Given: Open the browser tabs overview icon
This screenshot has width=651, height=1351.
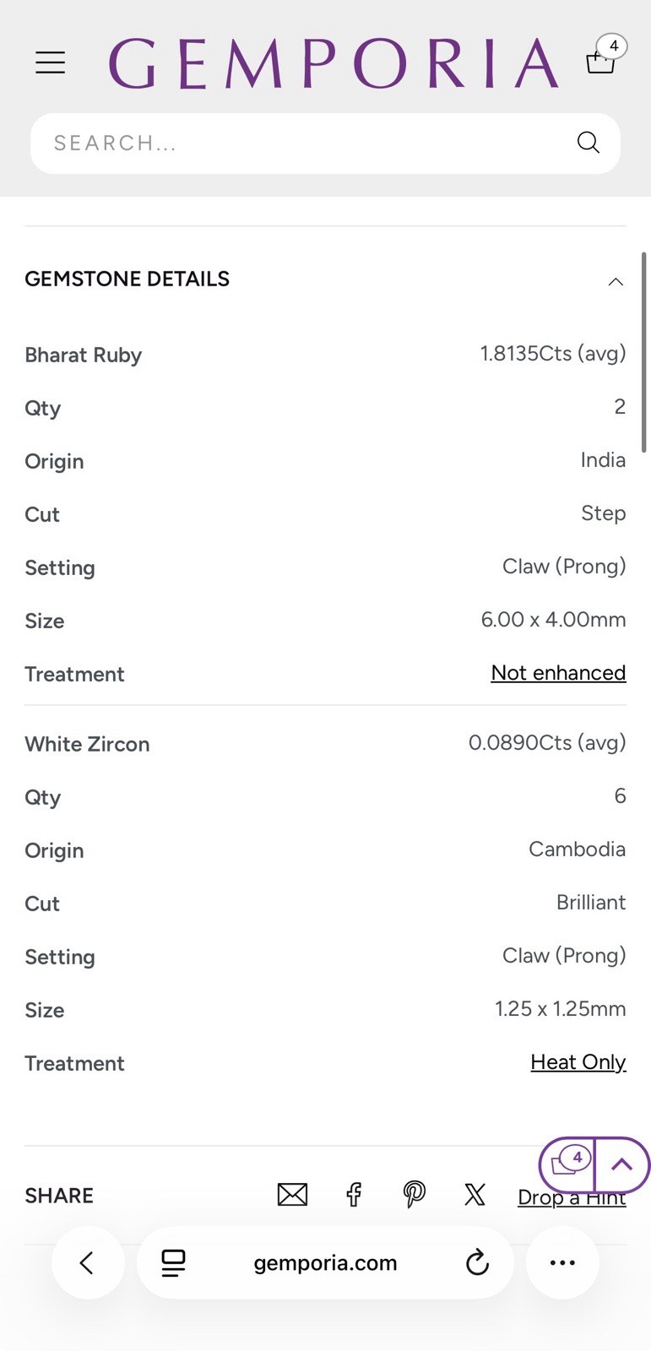Looking at the screenshot, I should click(x=173, y=1263).
